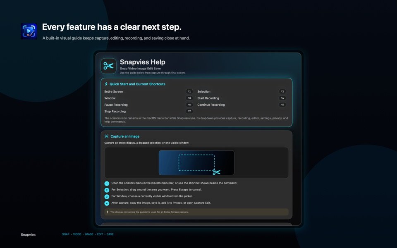Click step 4 about copying the image
The width and height of the screenshot is (397, 248).
[161, 203]
